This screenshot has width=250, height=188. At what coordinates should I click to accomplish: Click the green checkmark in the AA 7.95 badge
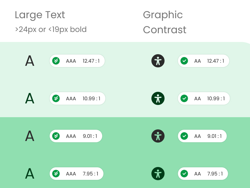click(184, 174)
